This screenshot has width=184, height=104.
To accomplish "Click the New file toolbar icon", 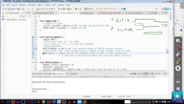I will [x=4, y=9].
